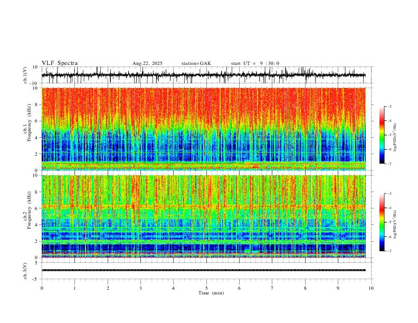Click the date 'Aug.22, 2025'
The width and height of the screenshot is (418, 323).
click(x=147, y=63)
